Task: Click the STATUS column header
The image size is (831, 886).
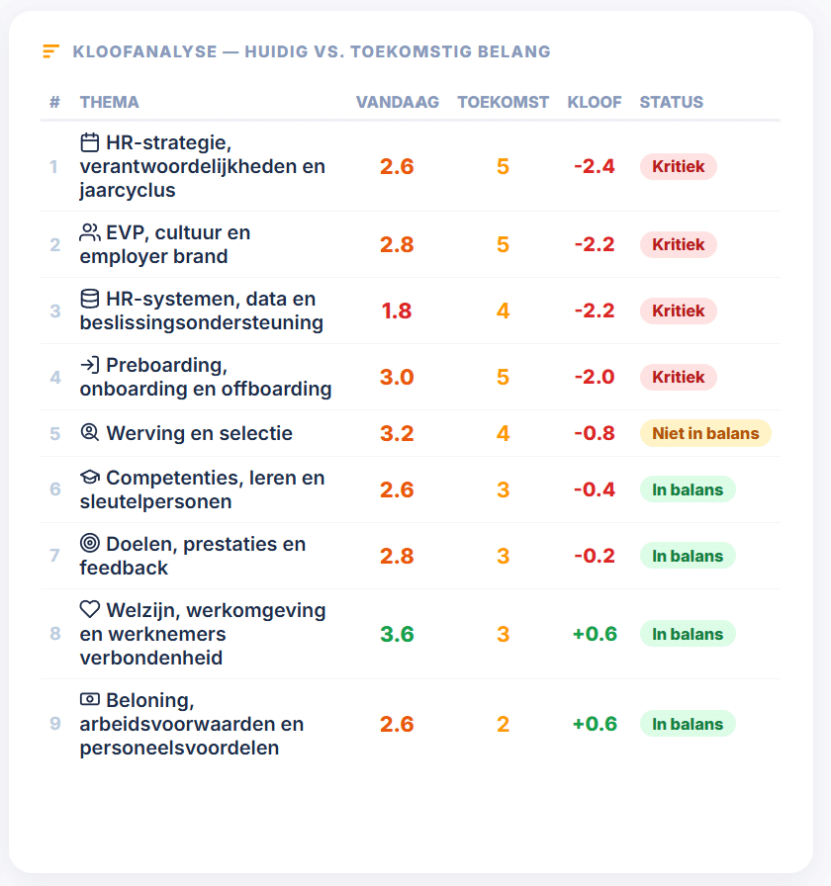Action: (x=671, y=102)
